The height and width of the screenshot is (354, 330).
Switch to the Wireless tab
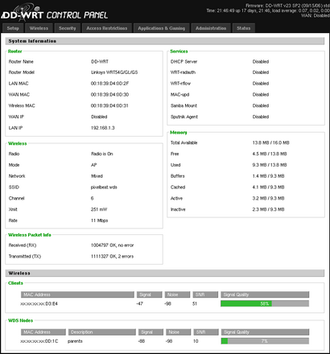pyautogui.click(x=39, y=28)
